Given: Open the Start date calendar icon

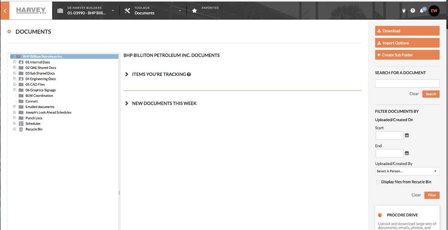Looking at the screenshot, I should (x=407, y=135).
